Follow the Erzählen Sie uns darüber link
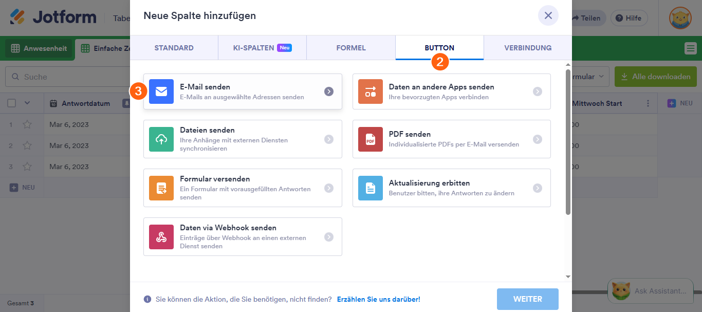The width and height of the screenshot is (702, 312). pos(379,299)
